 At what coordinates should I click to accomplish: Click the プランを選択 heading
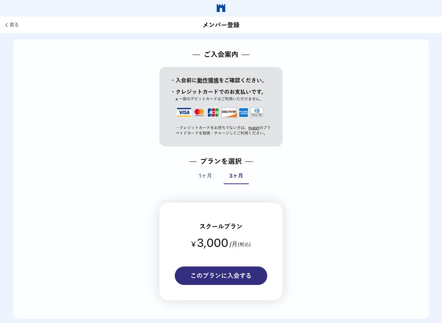221,161
